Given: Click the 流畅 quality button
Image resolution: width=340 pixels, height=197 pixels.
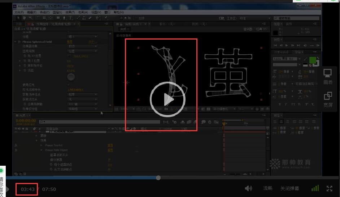Looking at the screenshot, I should coord(267,188).
